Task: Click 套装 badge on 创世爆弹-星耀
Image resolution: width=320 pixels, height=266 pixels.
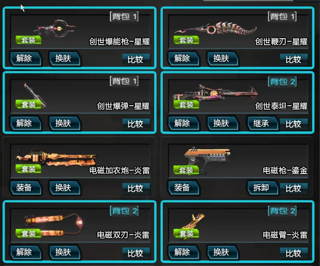Action: pyautogui.click(x=28, y=104)
